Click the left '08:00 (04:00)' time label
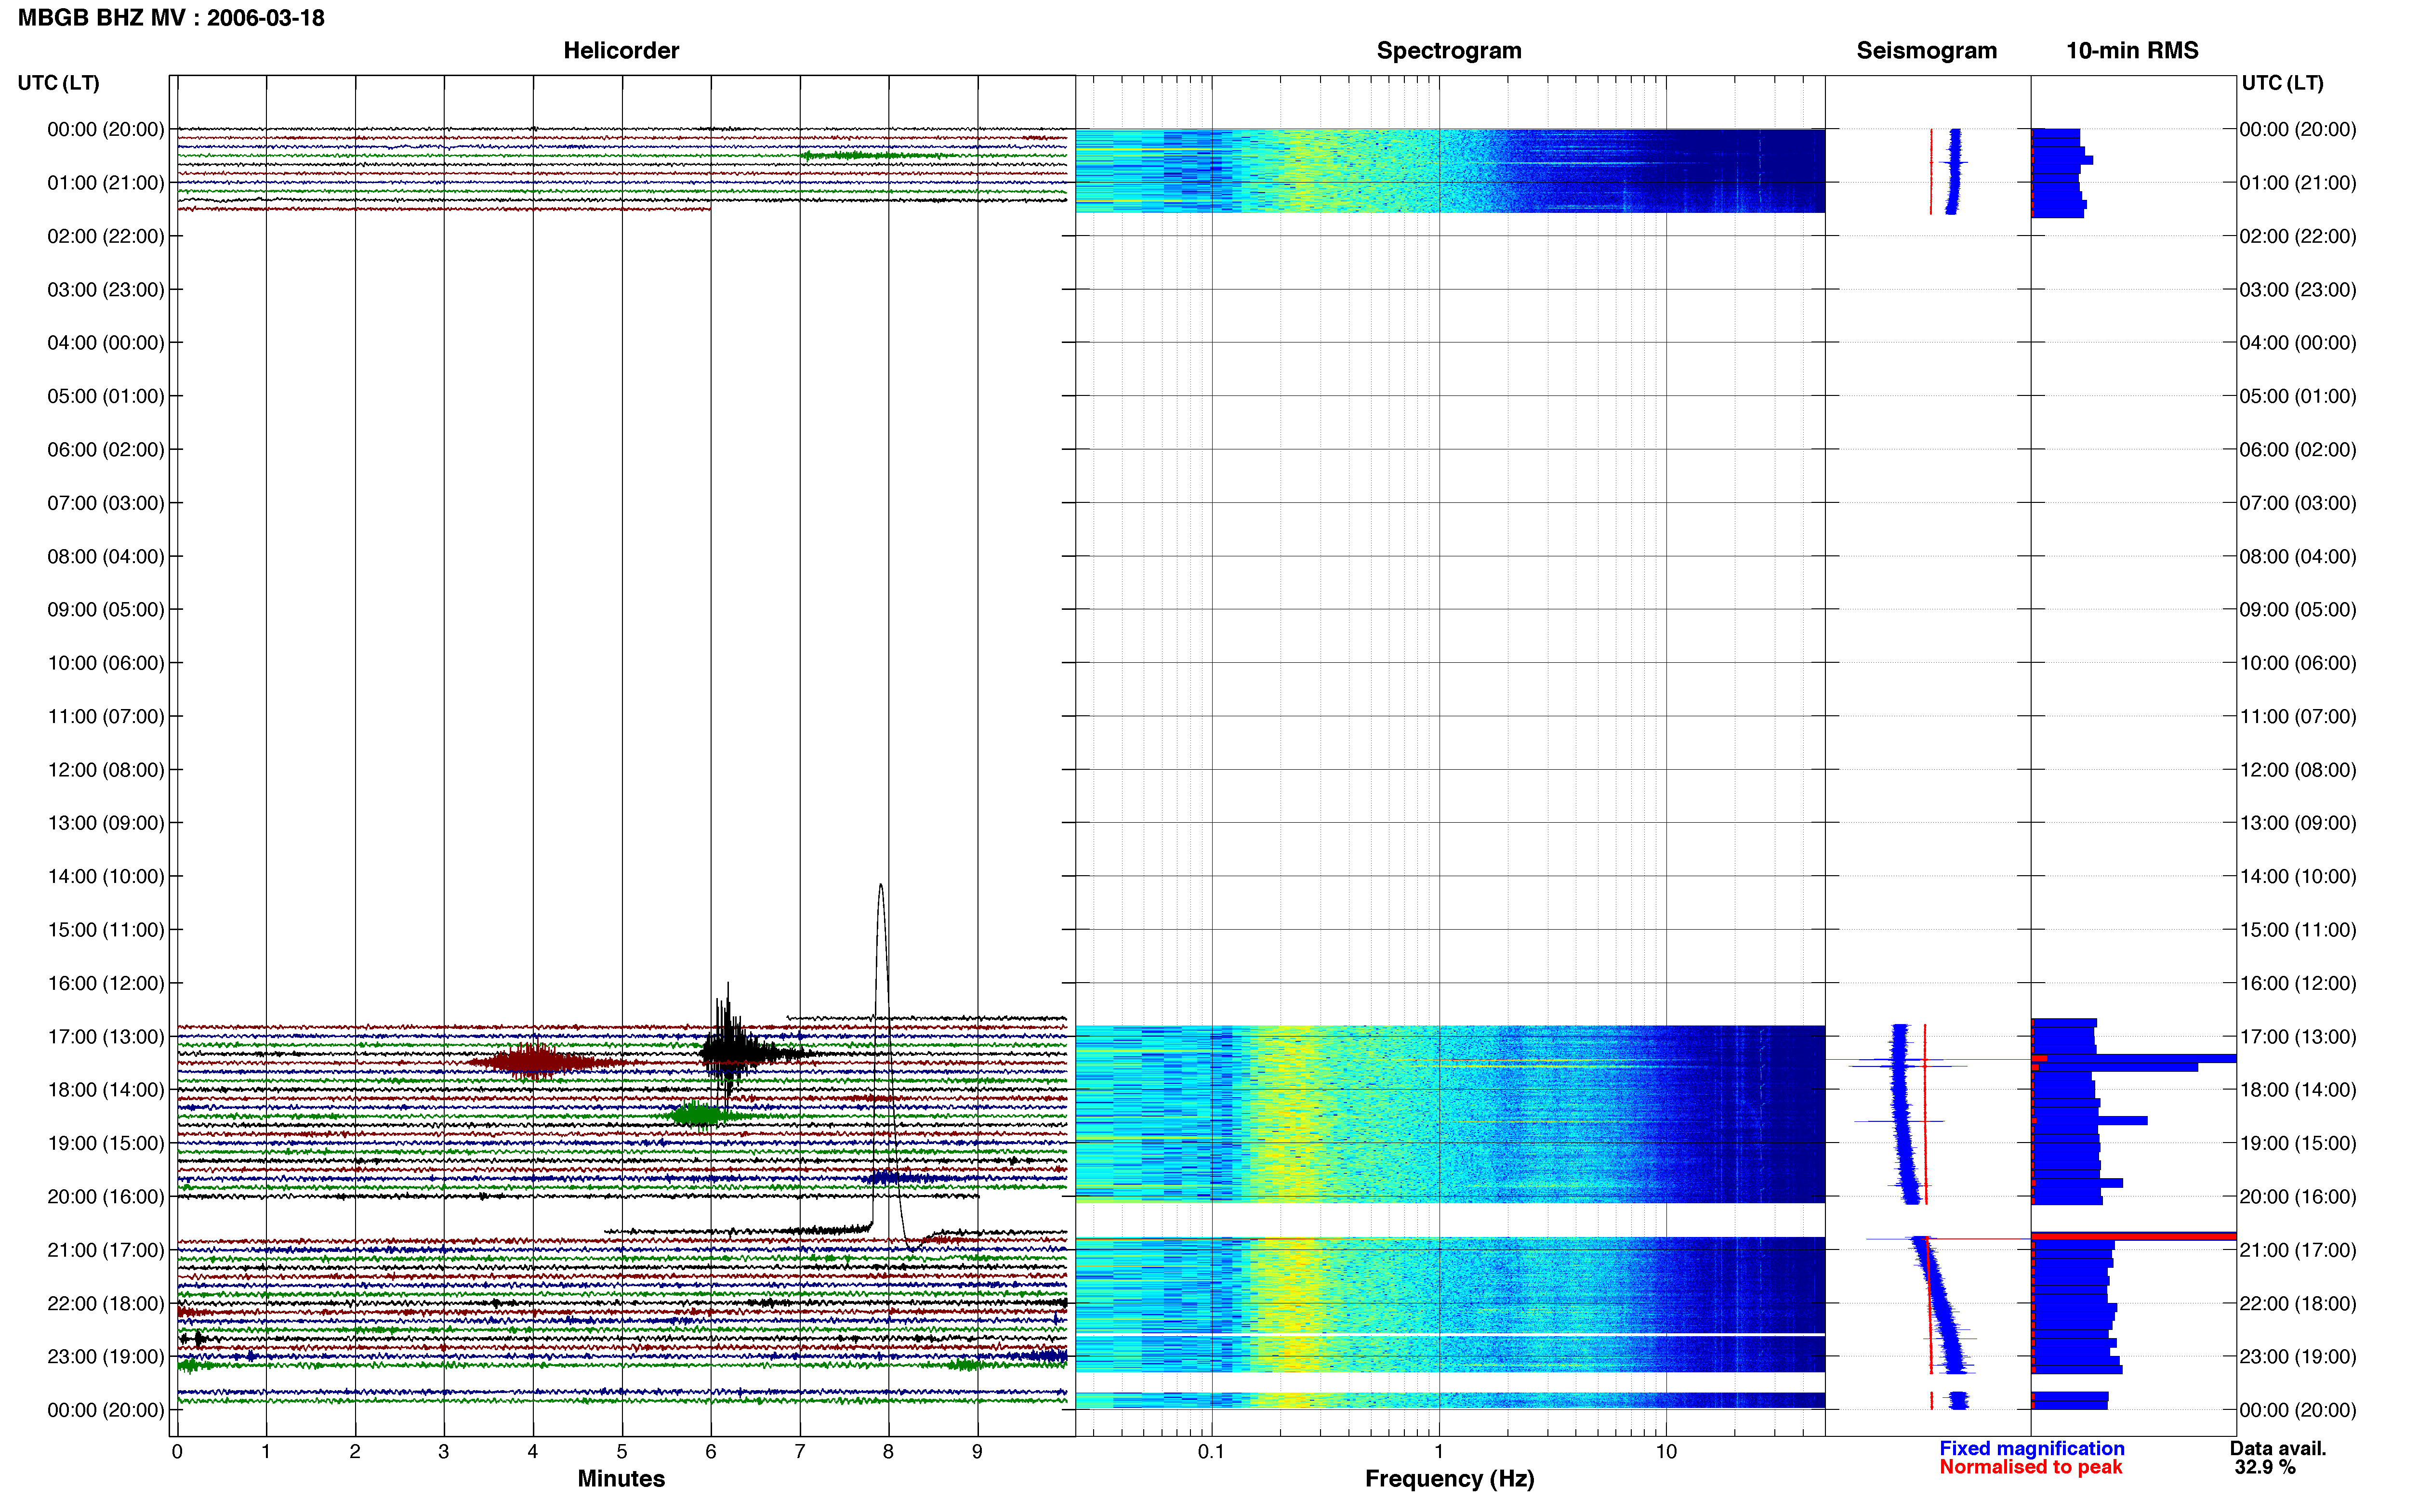The height and width of the screenshot is (1512, 2418). pyautogui.click(x=106, y=556)
